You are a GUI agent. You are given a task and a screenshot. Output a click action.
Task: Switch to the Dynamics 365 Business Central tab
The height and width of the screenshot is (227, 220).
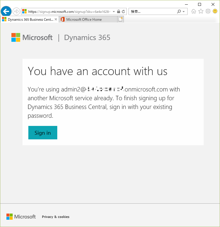30,19
